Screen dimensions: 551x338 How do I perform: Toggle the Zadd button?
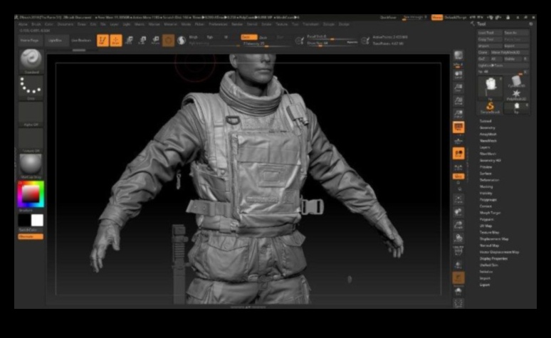249,36
